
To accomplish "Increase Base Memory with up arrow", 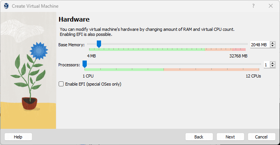I will point(273,44).
